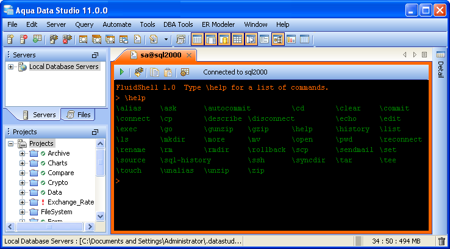Click the Connected to sql2000 status text
Viewport: 450px width, 249px height.
click(x=235, y=72)
